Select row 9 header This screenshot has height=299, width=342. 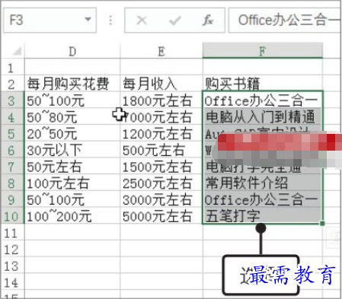click(x=12, y=199)
